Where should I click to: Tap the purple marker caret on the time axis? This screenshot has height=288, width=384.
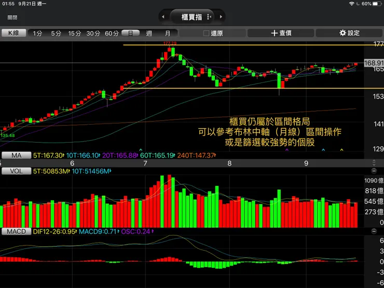[x=287, y=149]
